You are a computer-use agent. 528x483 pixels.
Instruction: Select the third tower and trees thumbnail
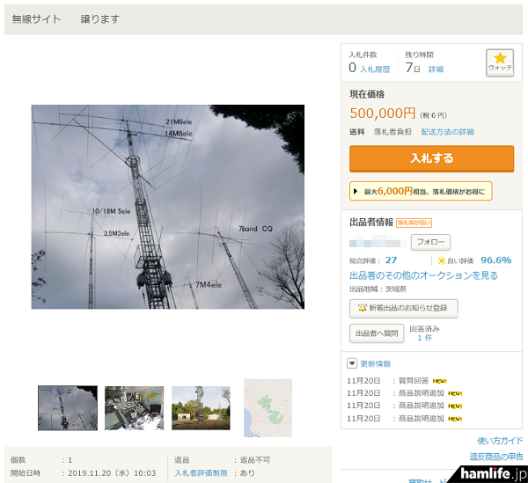(x=201, y=407)
